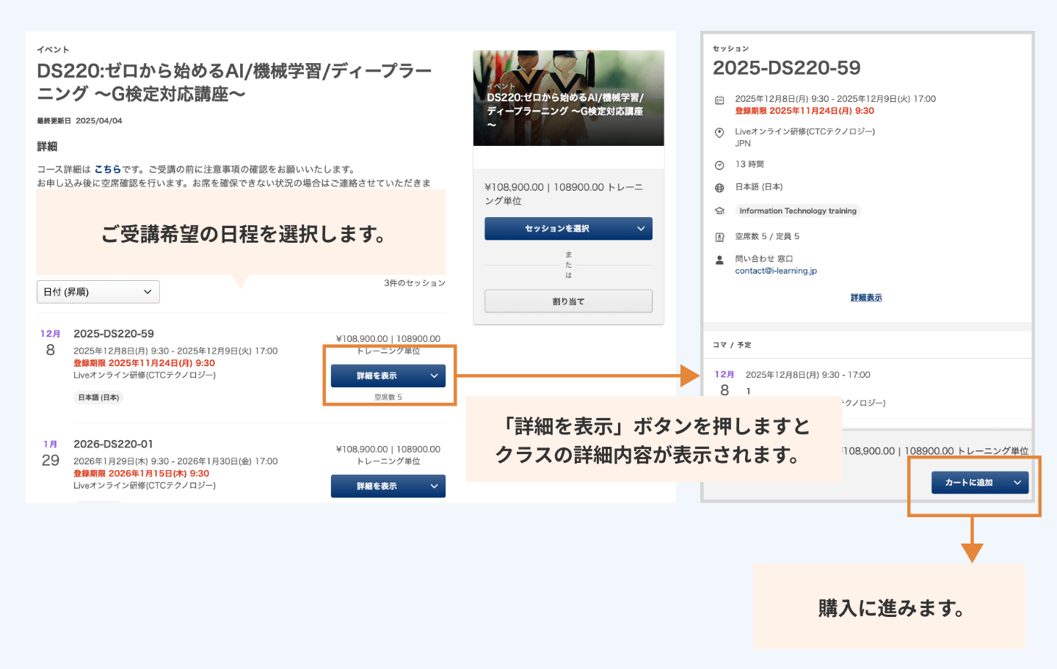
Task: Click the location pin icon for Liveオンライン研修
Action: click(719, 133)
